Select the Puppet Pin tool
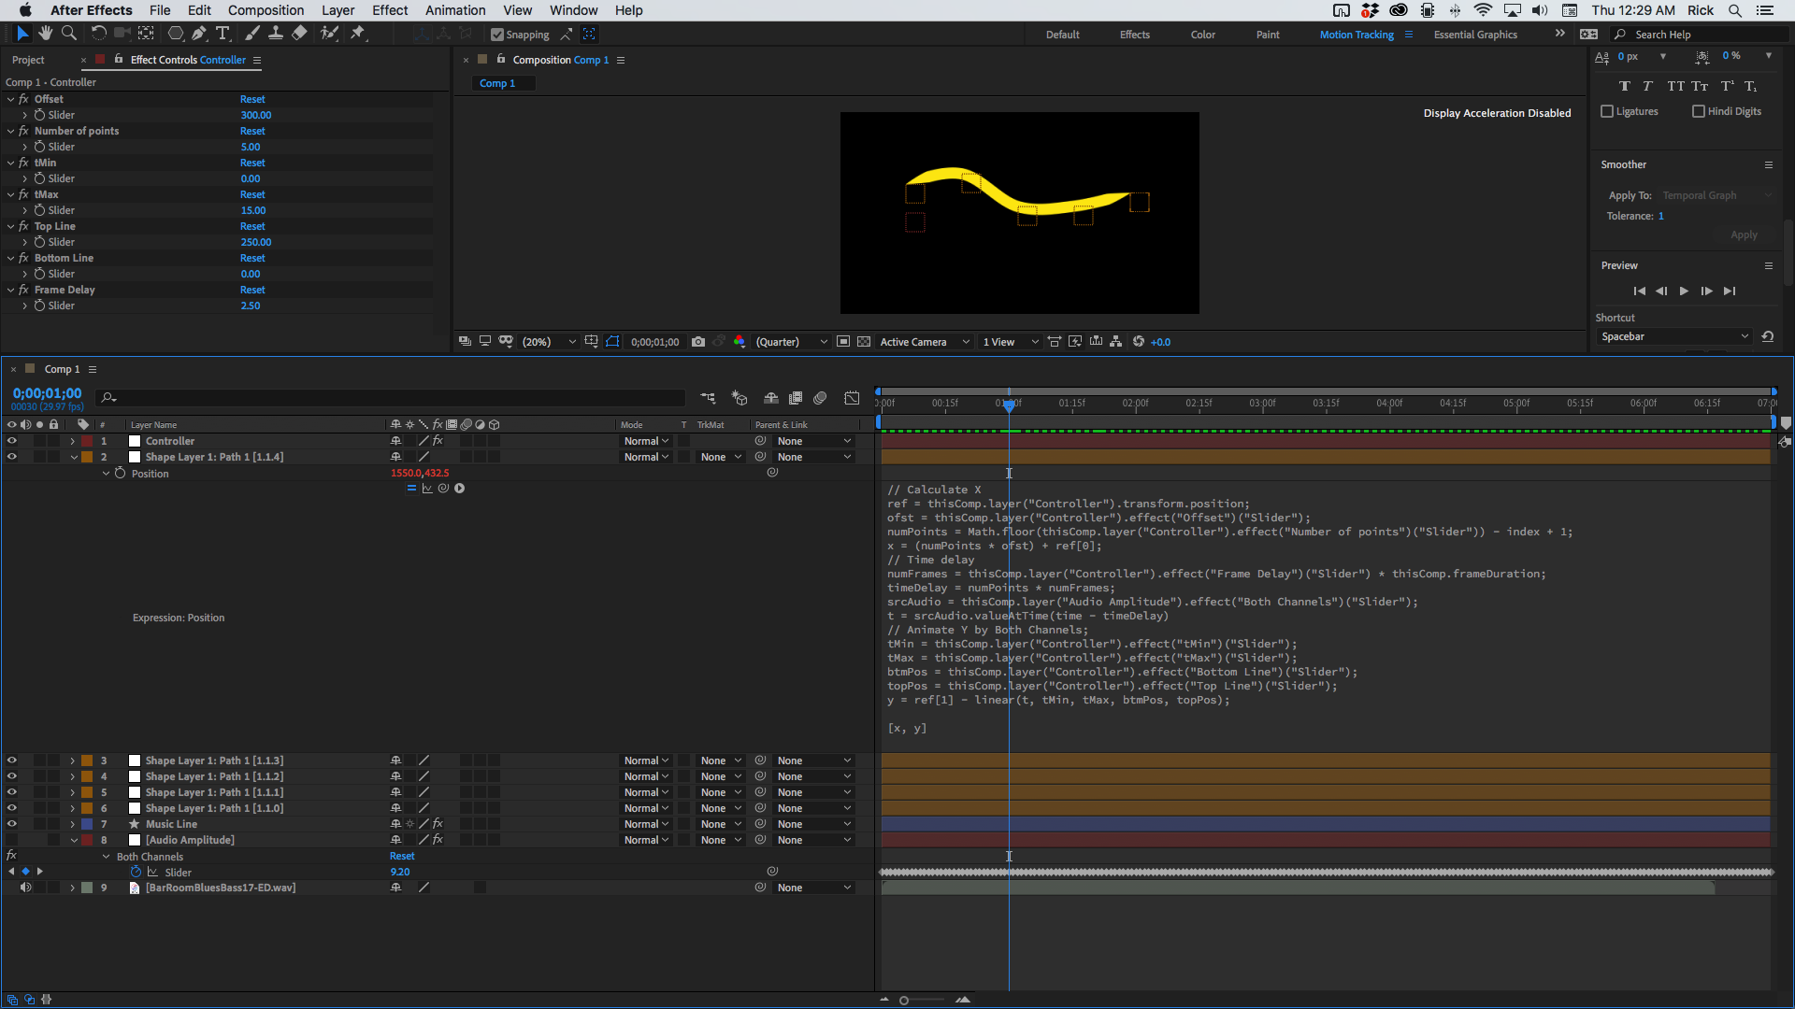Viewport: 1795px width, 1009px height. point(358,35)
